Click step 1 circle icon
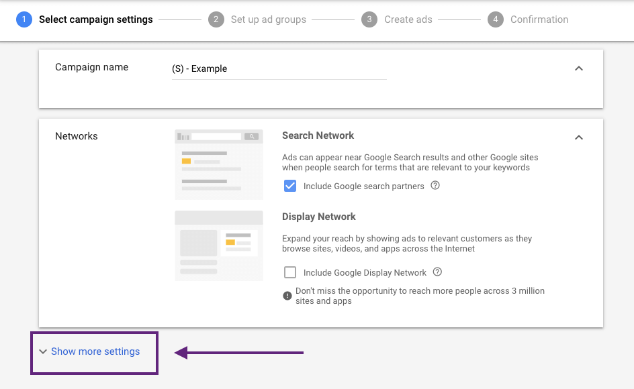This screenshot has width=634, height=389. click(24, 19)
